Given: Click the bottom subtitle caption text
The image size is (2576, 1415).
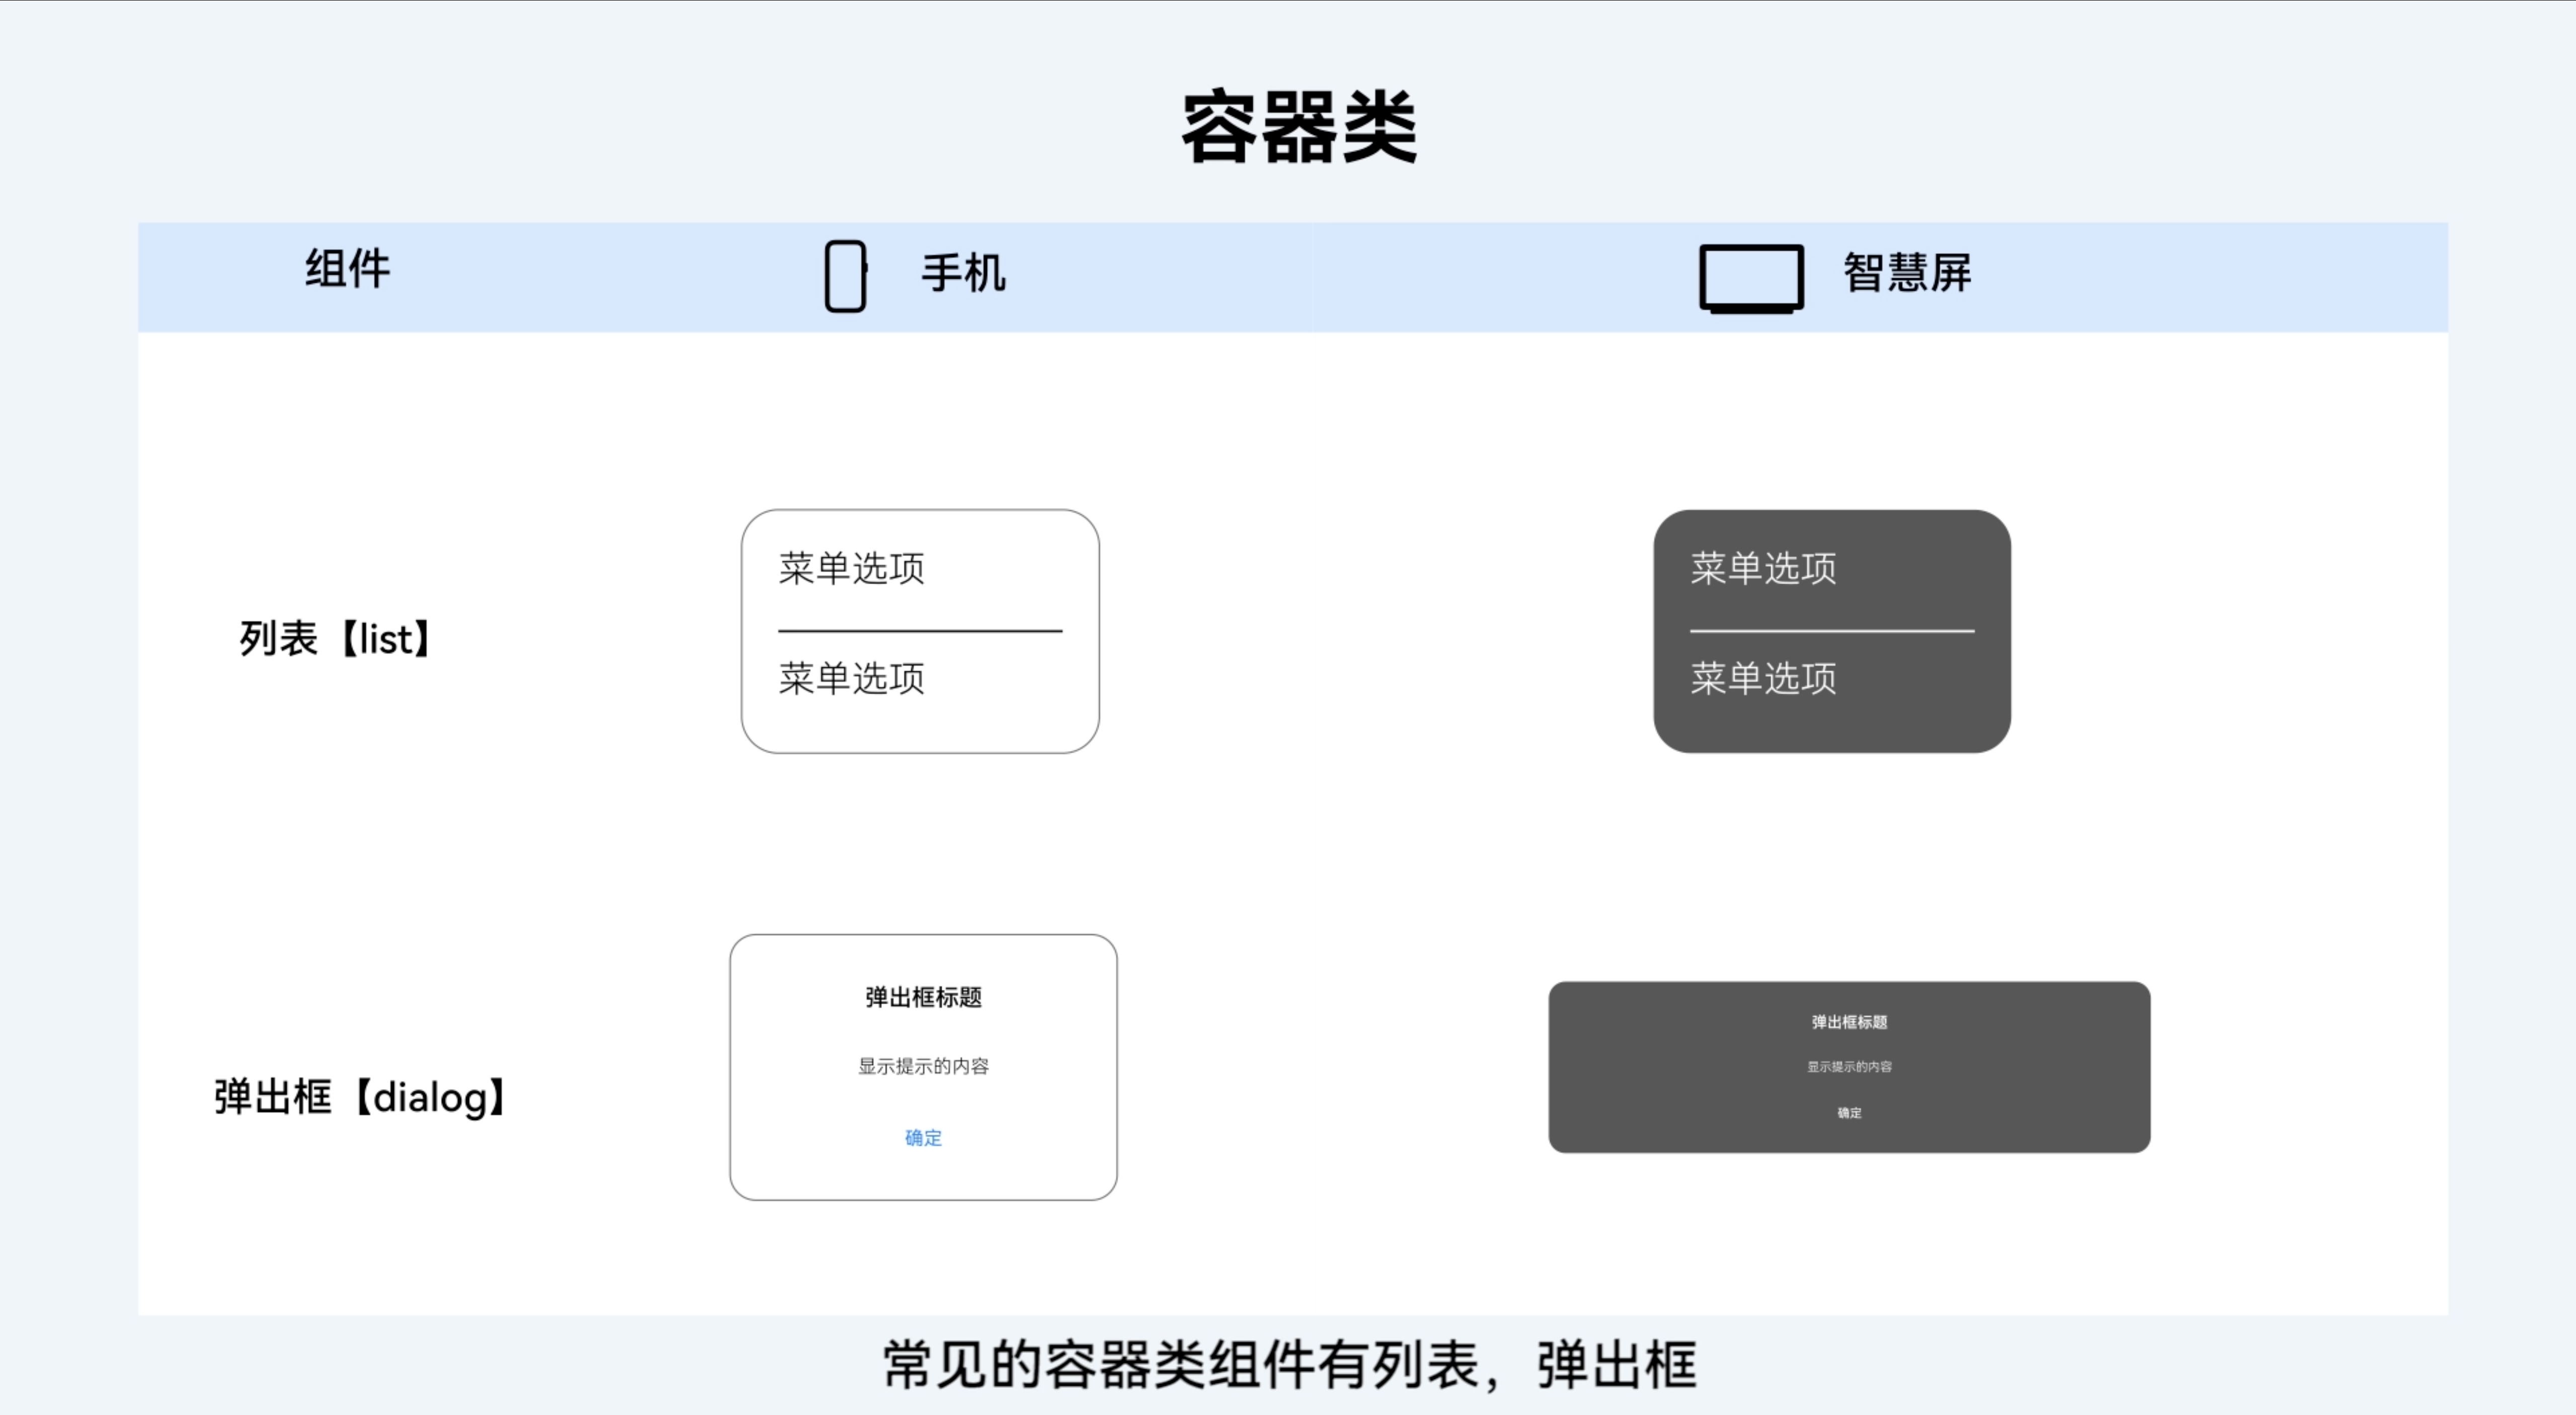Looking at the screenshot, I should pyautogui.click(x=1289, y=1365).
